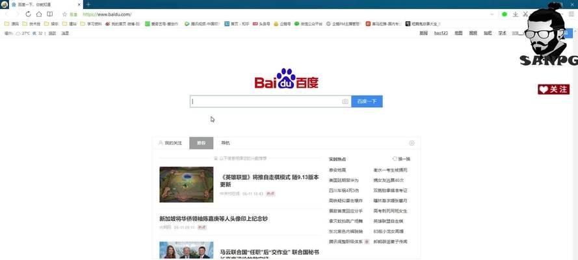Open the 学术 link
578x260 pixels.
point(503,33)
